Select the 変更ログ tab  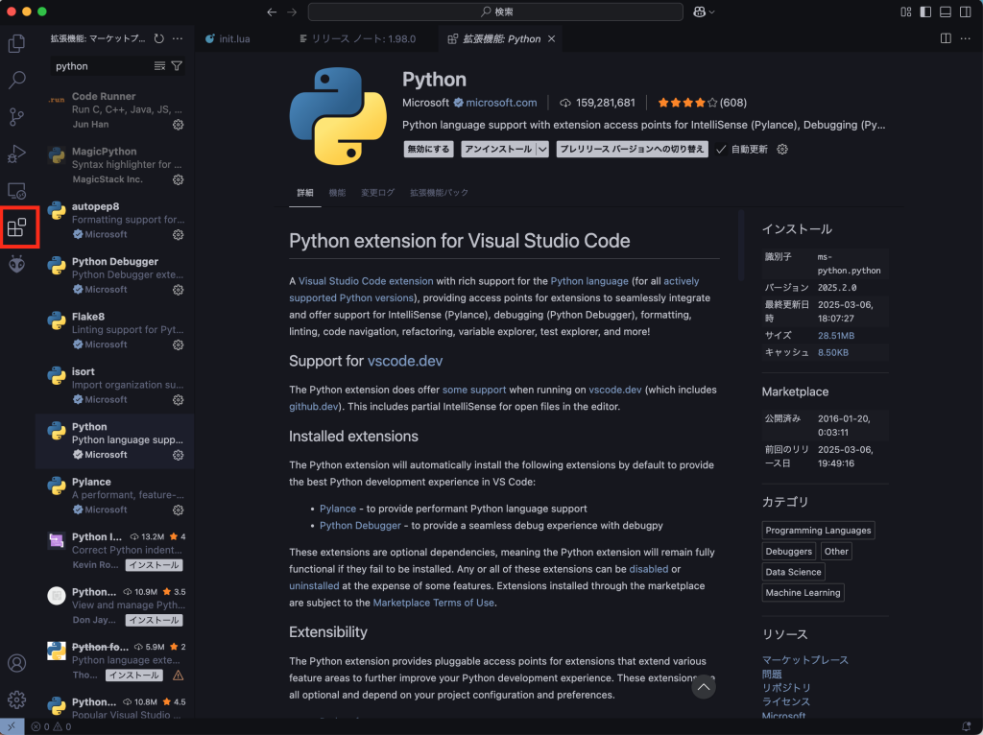tap(377, 193)
